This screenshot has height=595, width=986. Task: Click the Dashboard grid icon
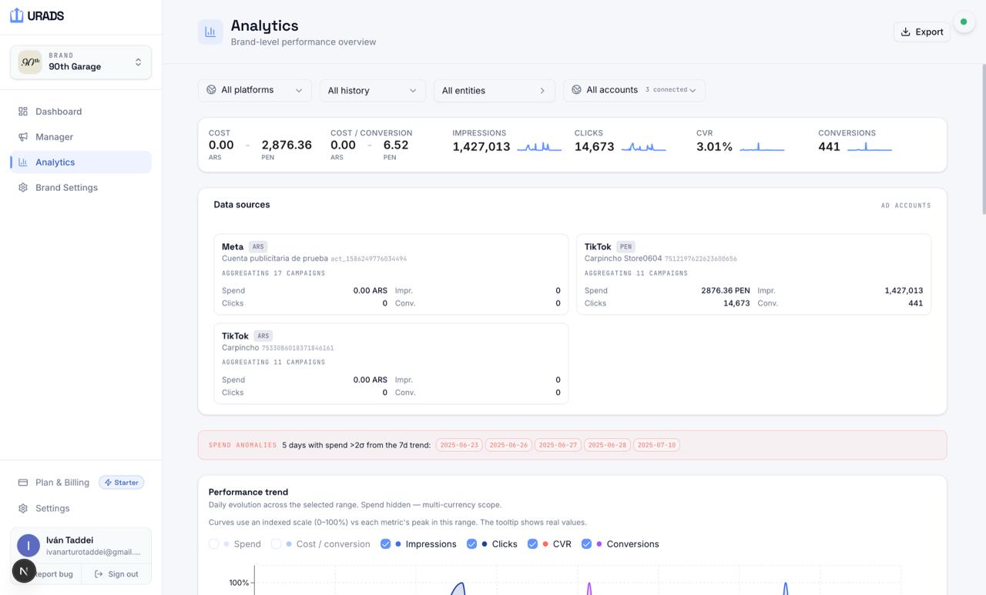tap(23, 112)
